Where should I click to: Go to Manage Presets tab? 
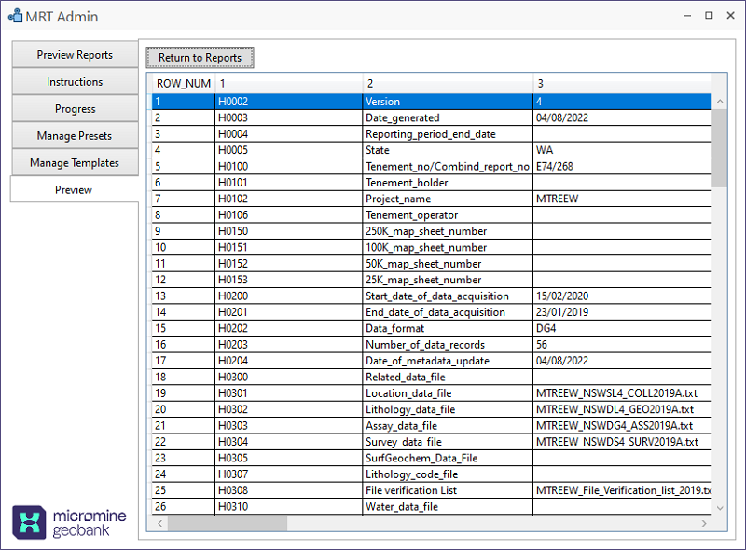pos(75,136)
